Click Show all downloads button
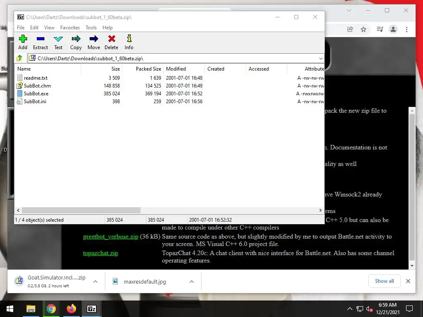 coord(385,281)
